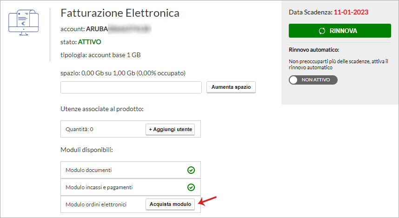Enable the Rinnovo automatico NON ATTIVO switch
Screen dimensions: 399x218
pos(313,80)
